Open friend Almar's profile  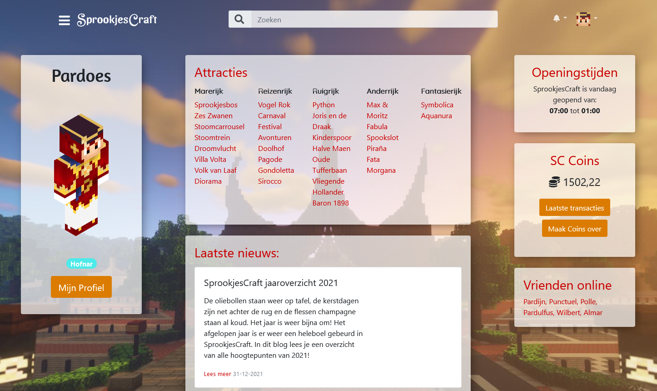pyautogui.click(x=593, y=312)
